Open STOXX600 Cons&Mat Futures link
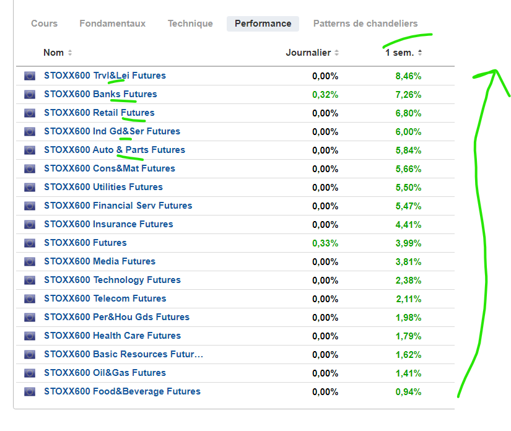Image resolution: width=511 pixels, height=431 pixels. tap(110, 168)
